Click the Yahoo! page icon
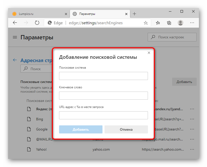The image size is (207, 167). click(x=29, y=149)
